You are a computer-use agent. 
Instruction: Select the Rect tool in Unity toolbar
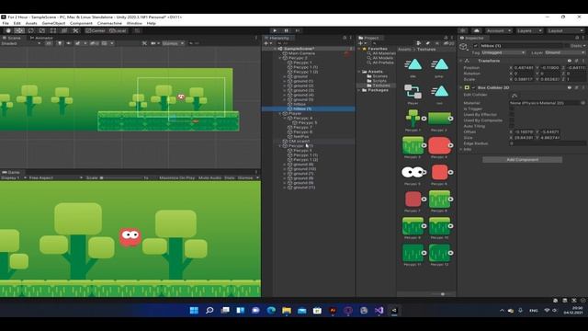click(53, 30)
